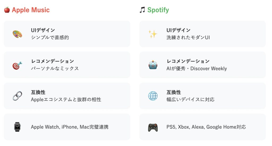Click the chain link icon for Apple 互換性
Image resolution: width=272 pixels, height=146 pixels.
[17, 96]
